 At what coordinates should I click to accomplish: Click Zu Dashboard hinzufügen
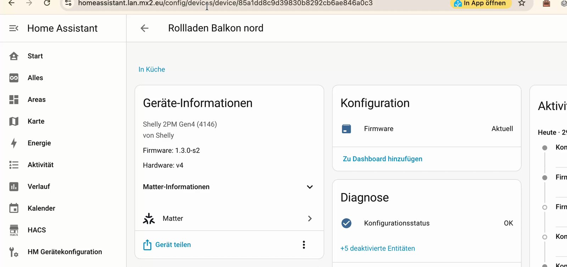coord(383,159)
